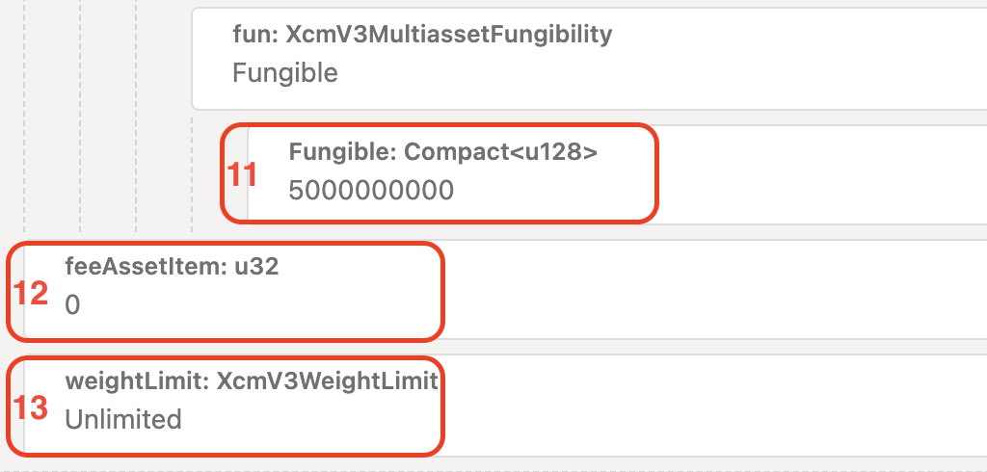987x472 pixels.
Task: Click the "Fungible: Compact<u128>" label
Action: [x=443, y=152]
